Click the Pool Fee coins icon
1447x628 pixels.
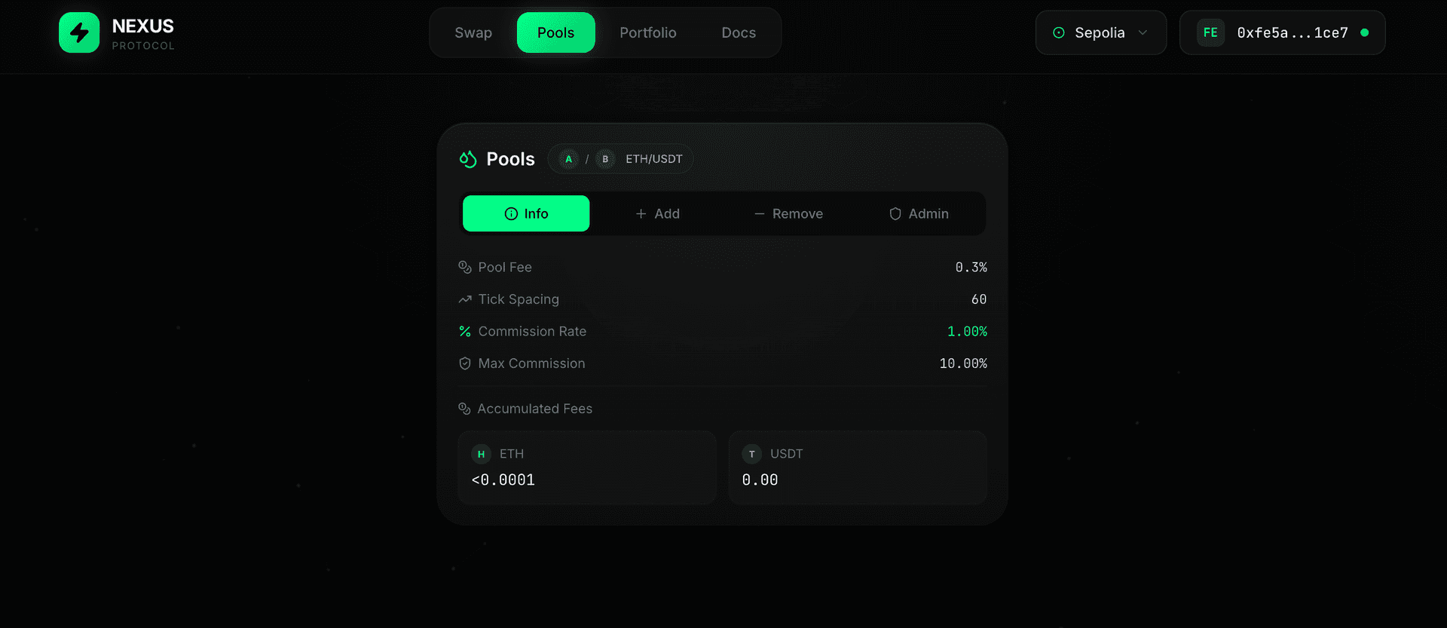465,268
